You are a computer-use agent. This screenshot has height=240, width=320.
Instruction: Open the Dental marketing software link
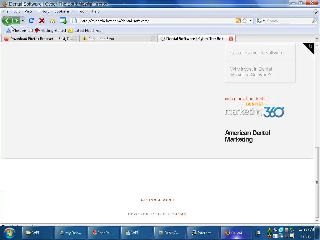tap(257, 53)
